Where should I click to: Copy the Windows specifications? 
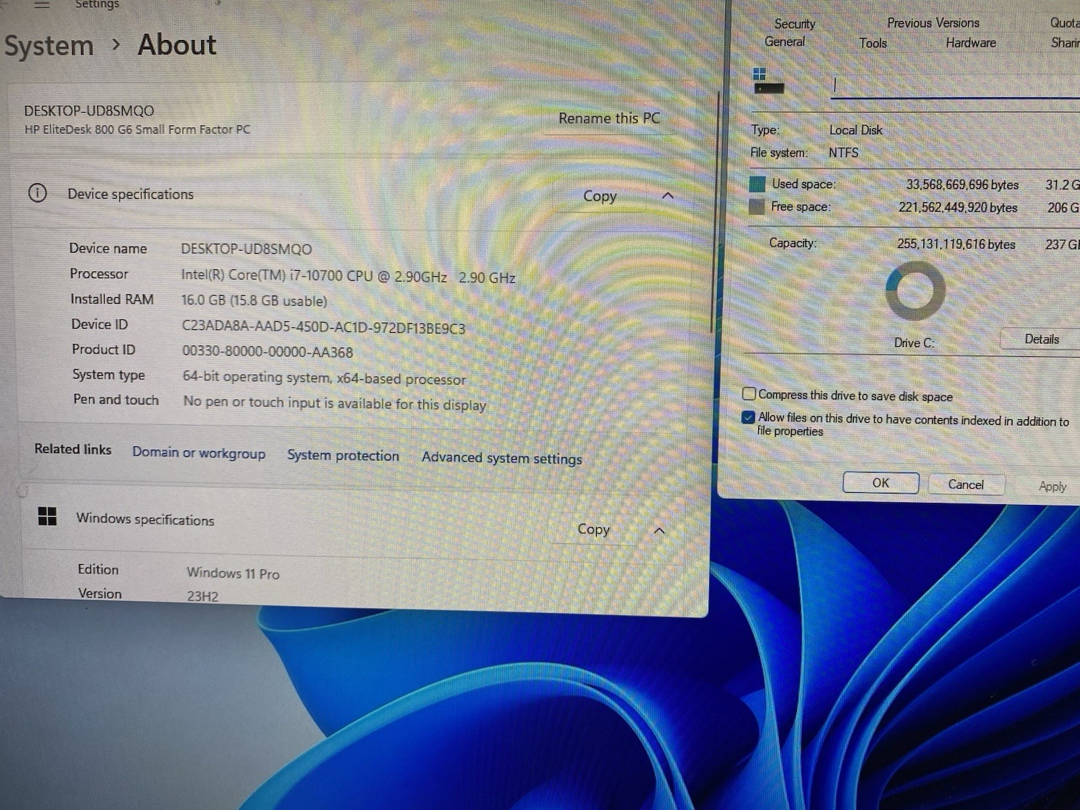[x=593, y=529]
